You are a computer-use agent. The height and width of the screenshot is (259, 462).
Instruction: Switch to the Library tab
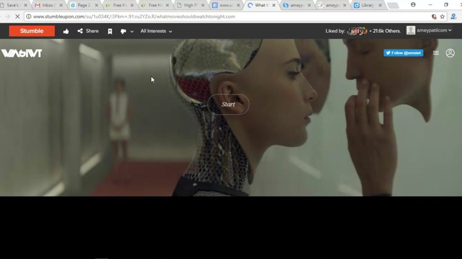point(367,5)
